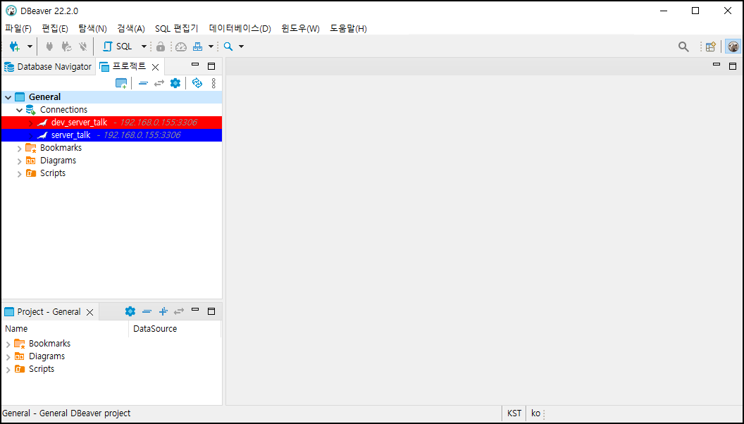The height and width of the screenshot is (424, 744).
Task: Select the General project row
Action: (111, 96)
